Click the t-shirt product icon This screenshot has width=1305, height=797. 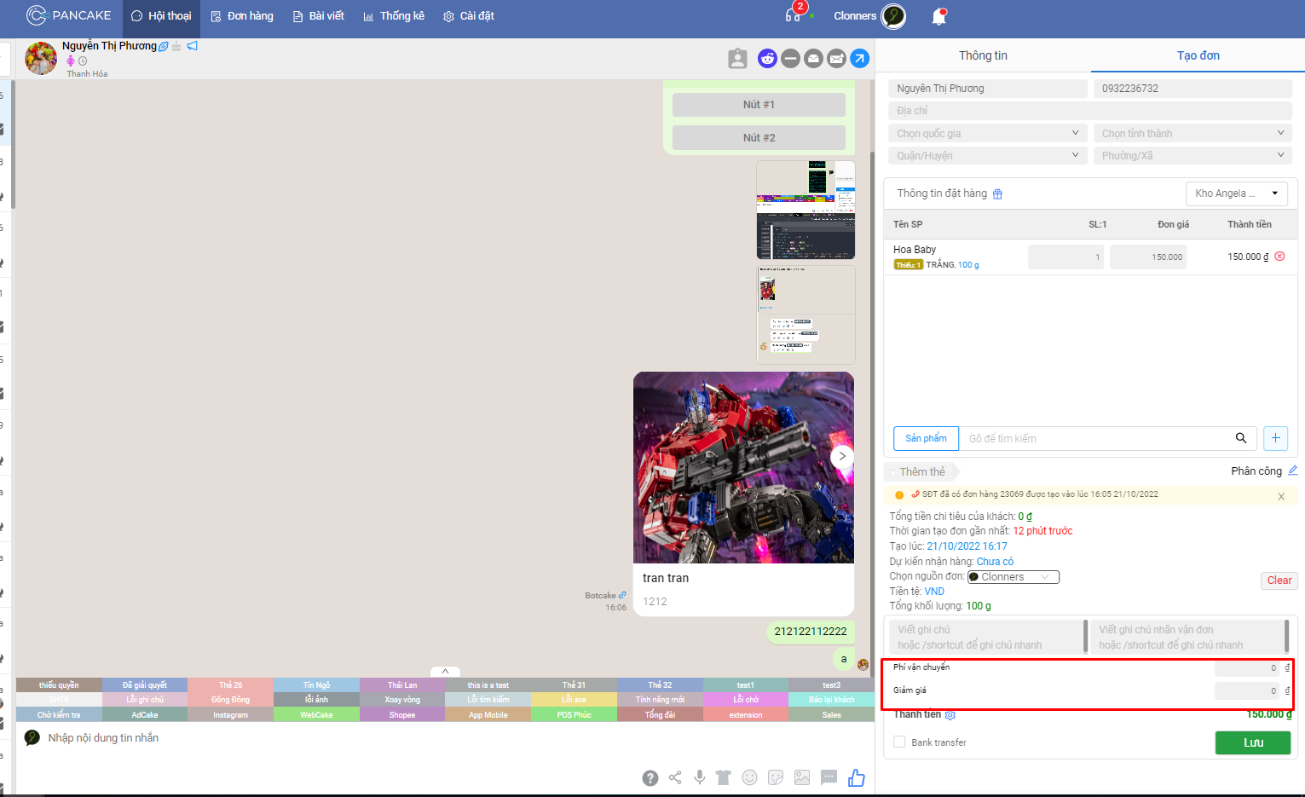[723, 777]
